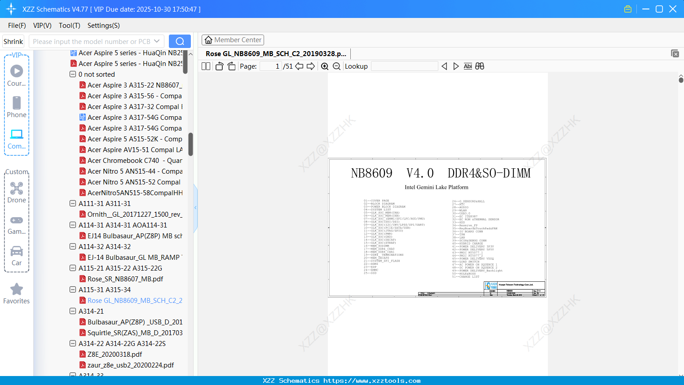
Task: Toggle the Abi text match option
Action: click(x=468, y=66)
